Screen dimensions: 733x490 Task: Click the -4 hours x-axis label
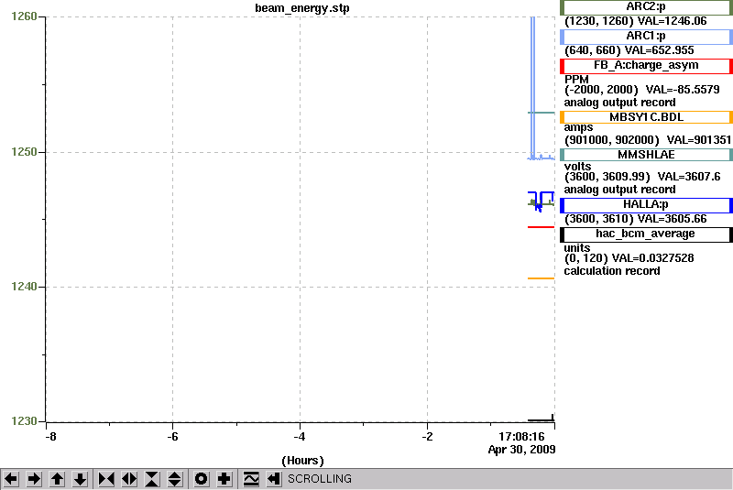pyautogui.click(x=300, y=437)
